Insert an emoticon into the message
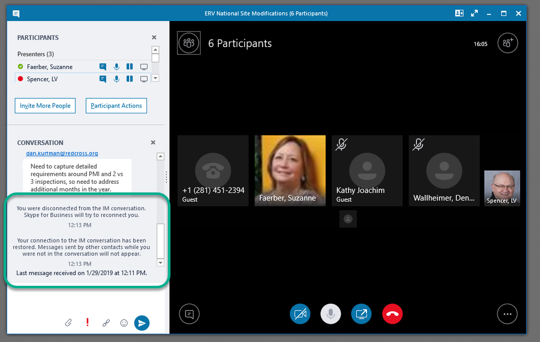 point(124,323)
